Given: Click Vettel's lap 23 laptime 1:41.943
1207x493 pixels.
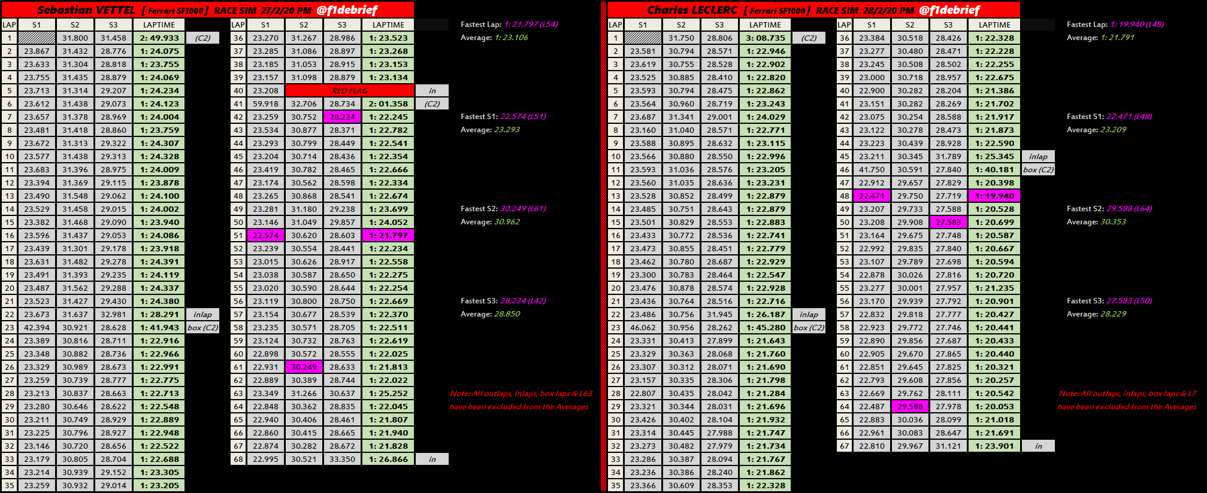Looking at the screenshot, I should coord(159,327).
